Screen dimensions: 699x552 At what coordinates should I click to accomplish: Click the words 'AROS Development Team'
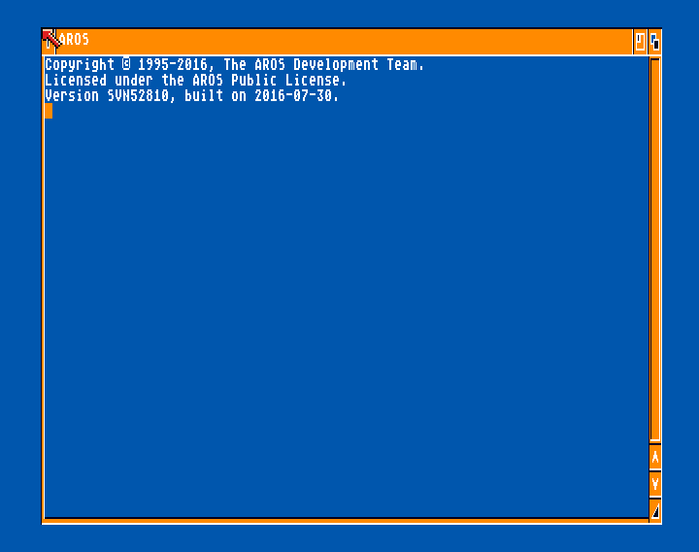tap(336, 65)
